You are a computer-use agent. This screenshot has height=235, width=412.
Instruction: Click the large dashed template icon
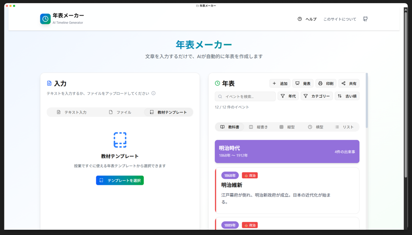pyautogui.click(x=120, y=140)
